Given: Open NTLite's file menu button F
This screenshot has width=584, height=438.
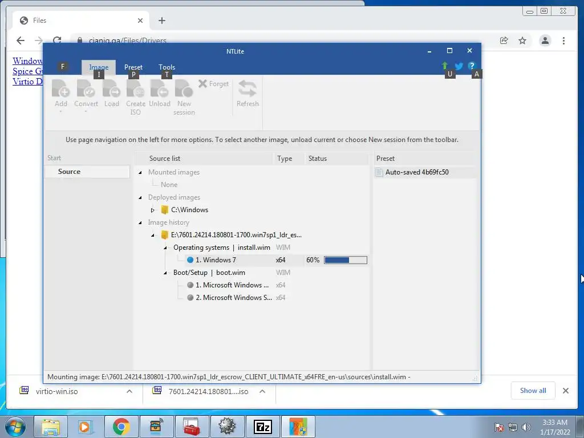Looking at the screenshot, I should tap(63, 67).
